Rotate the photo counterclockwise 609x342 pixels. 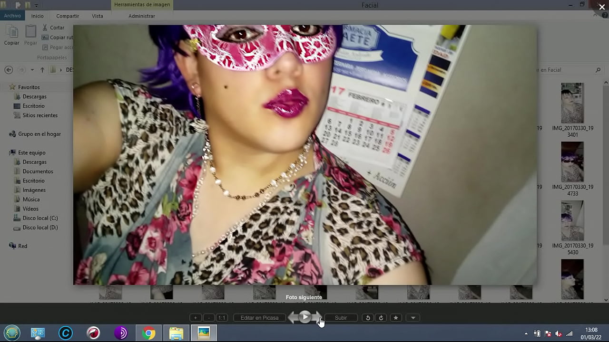pyautogui.click(x=368, y=318)
